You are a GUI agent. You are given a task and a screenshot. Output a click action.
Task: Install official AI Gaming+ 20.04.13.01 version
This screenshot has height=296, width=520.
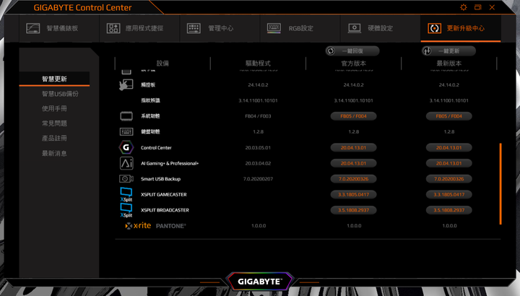tap(353, 163)
